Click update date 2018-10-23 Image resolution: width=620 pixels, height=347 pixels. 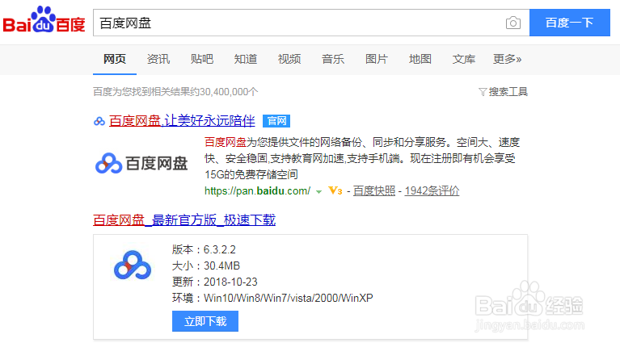[x=230, y=282]
